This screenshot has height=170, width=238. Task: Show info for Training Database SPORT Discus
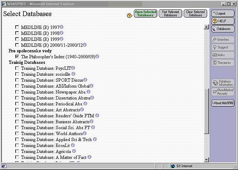tap(85, 80)
